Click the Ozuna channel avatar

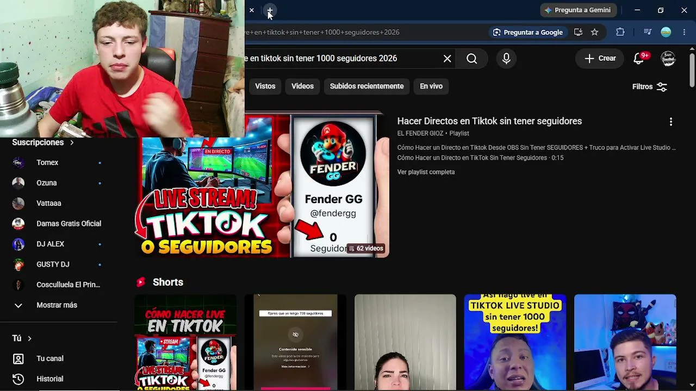tap(18, 183)
